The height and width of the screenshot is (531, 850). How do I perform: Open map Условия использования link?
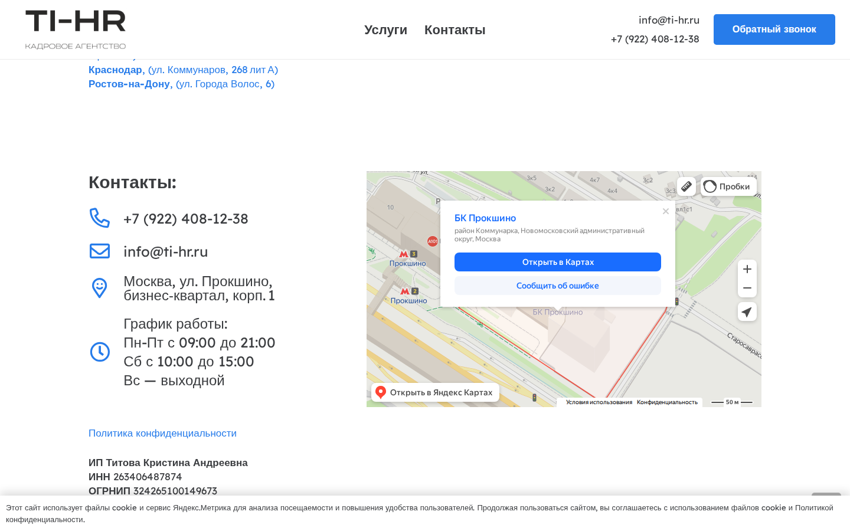coord(599,402)
